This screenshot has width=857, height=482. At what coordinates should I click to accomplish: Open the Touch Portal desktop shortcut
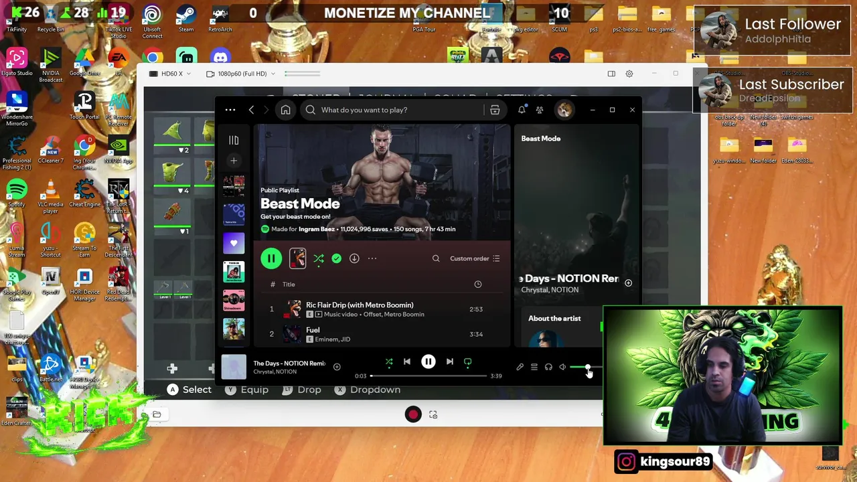(84, 106)
